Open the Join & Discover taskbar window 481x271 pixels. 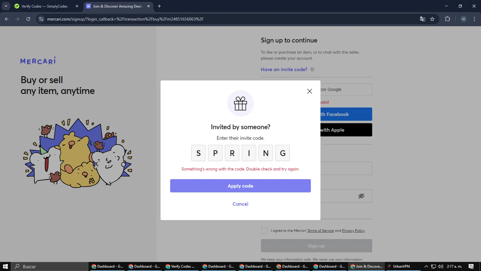(366, 267)
